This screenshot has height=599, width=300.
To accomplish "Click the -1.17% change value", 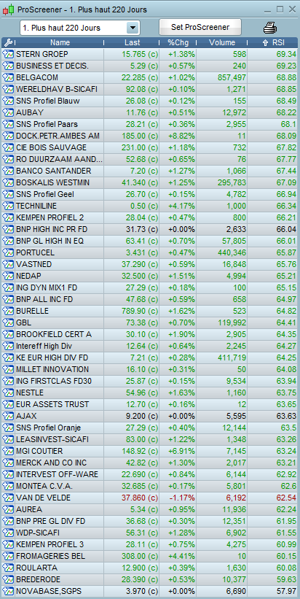I will point(183,498).
